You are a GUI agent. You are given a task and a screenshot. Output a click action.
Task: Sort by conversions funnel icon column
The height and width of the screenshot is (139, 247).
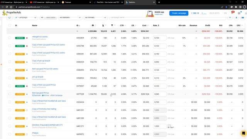pyautogui.click(x=112, y=25)
